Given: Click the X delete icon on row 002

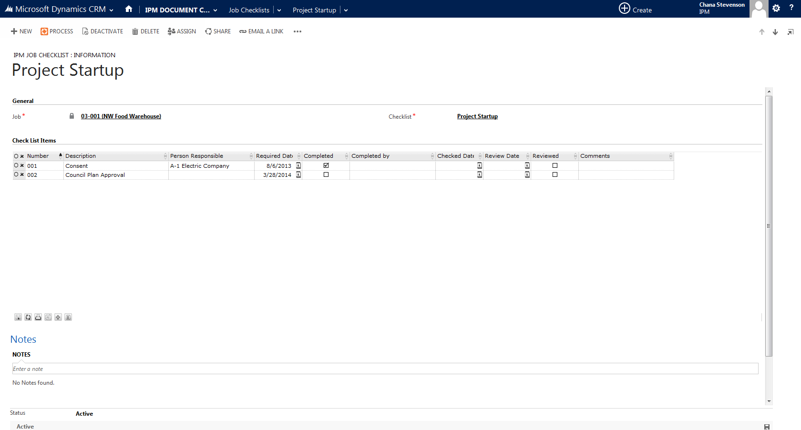Looking at the screenshot, I should 22,175.
